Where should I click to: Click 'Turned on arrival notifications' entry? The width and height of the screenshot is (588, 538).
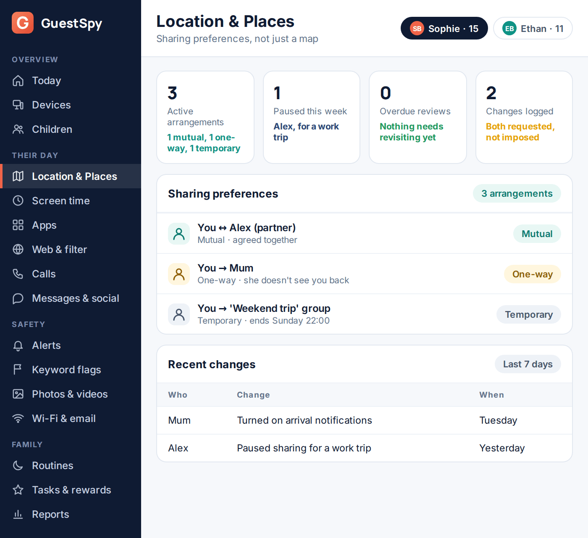coord(304,420)
